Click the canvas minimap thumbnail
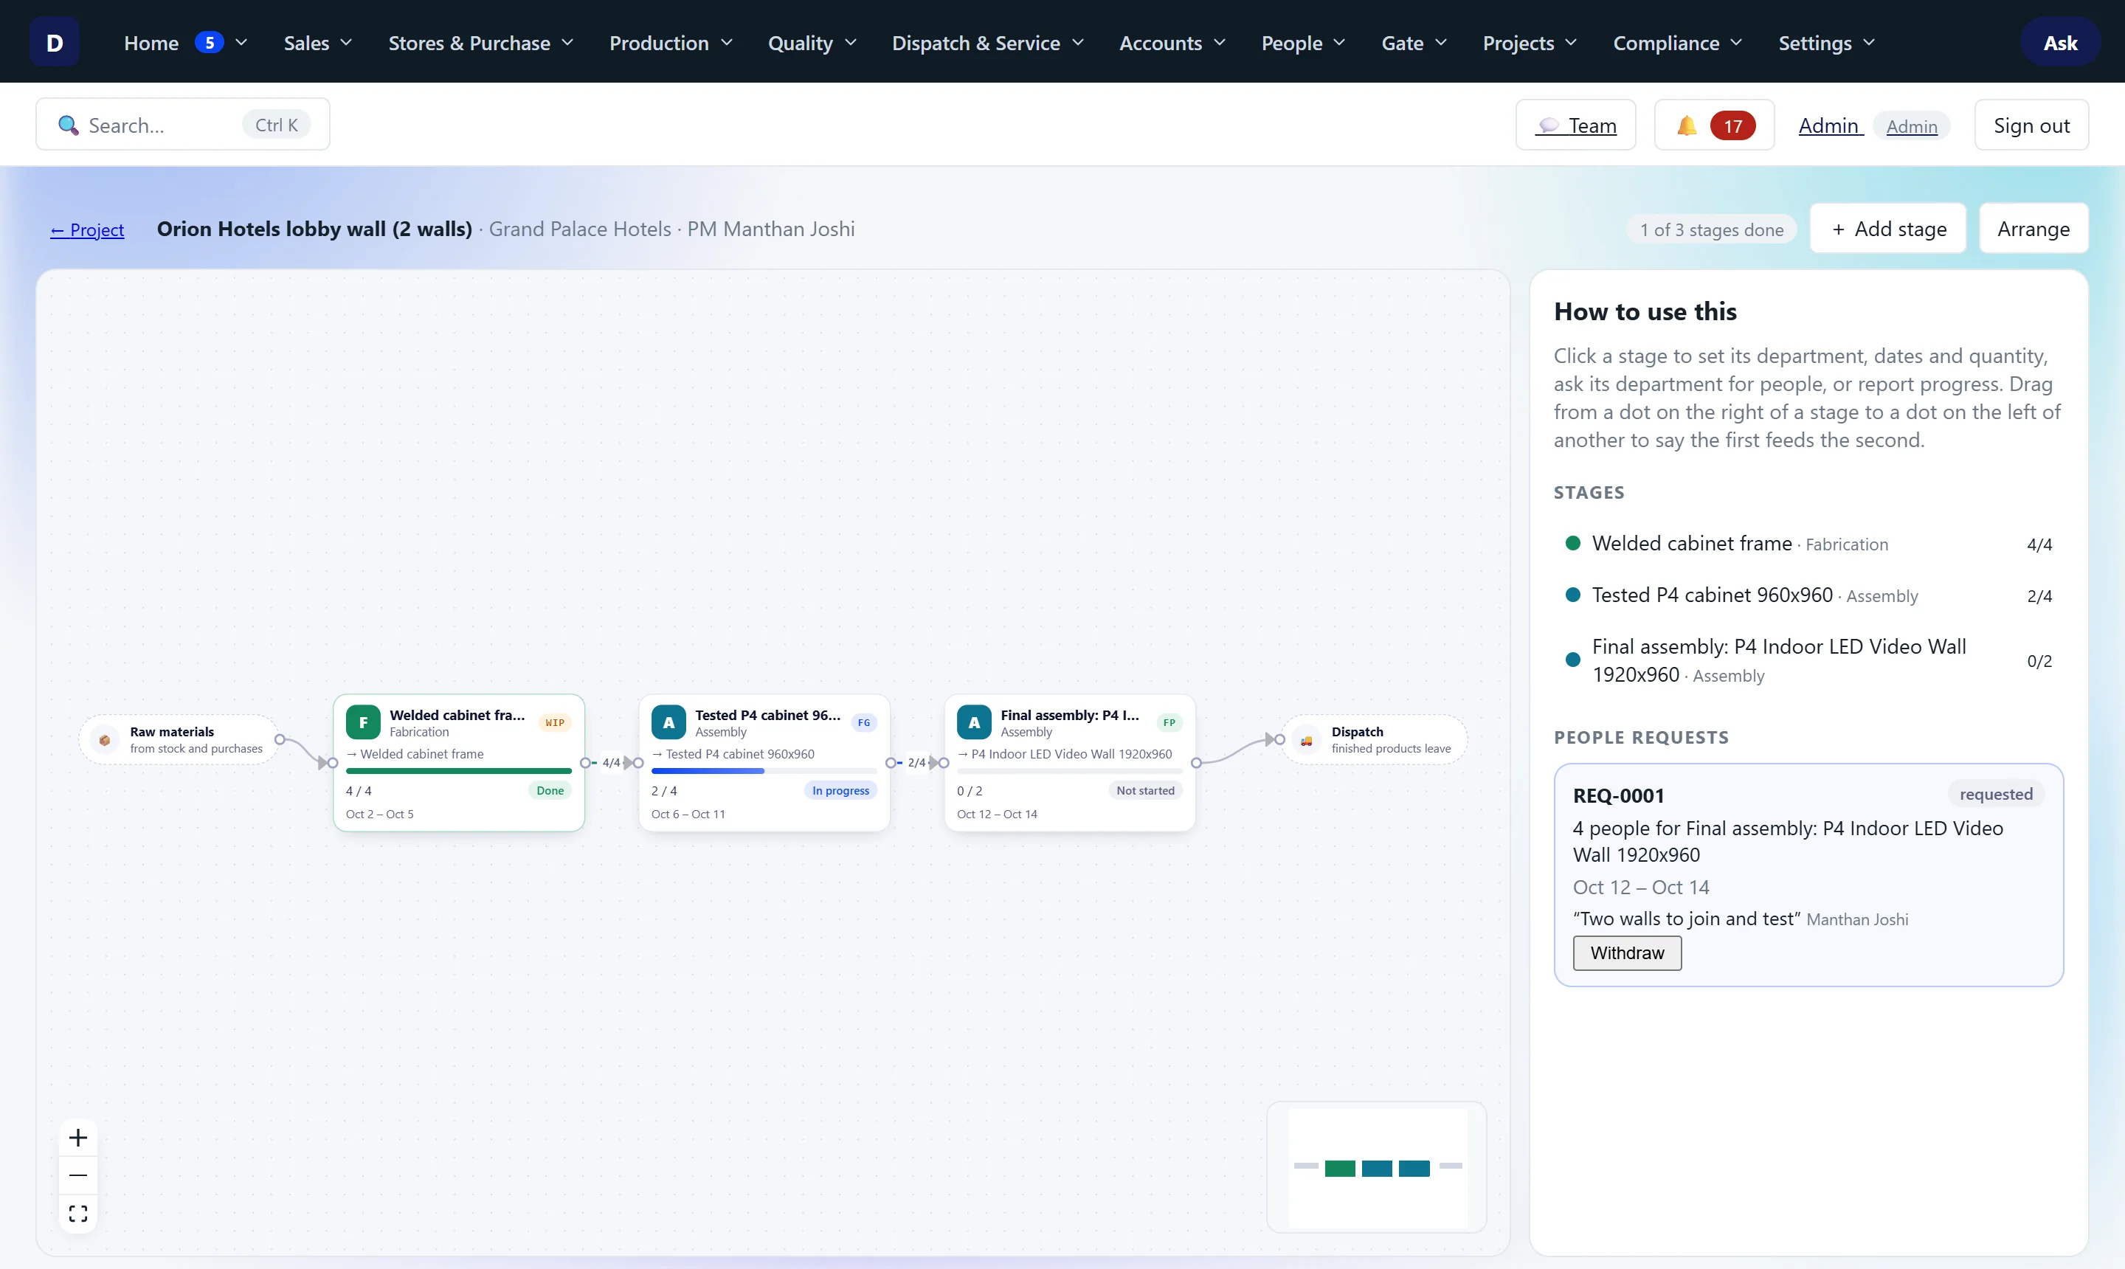 click(x=1377, y=1167)
